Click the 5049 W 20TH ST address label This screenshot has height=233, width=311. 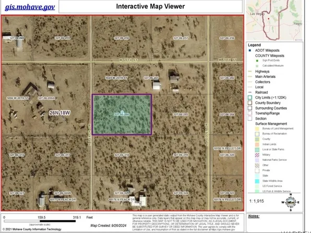click(x=116, y=78)
